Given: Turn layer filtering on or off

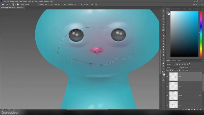Looking at the screenshot, I should [190, 64].
